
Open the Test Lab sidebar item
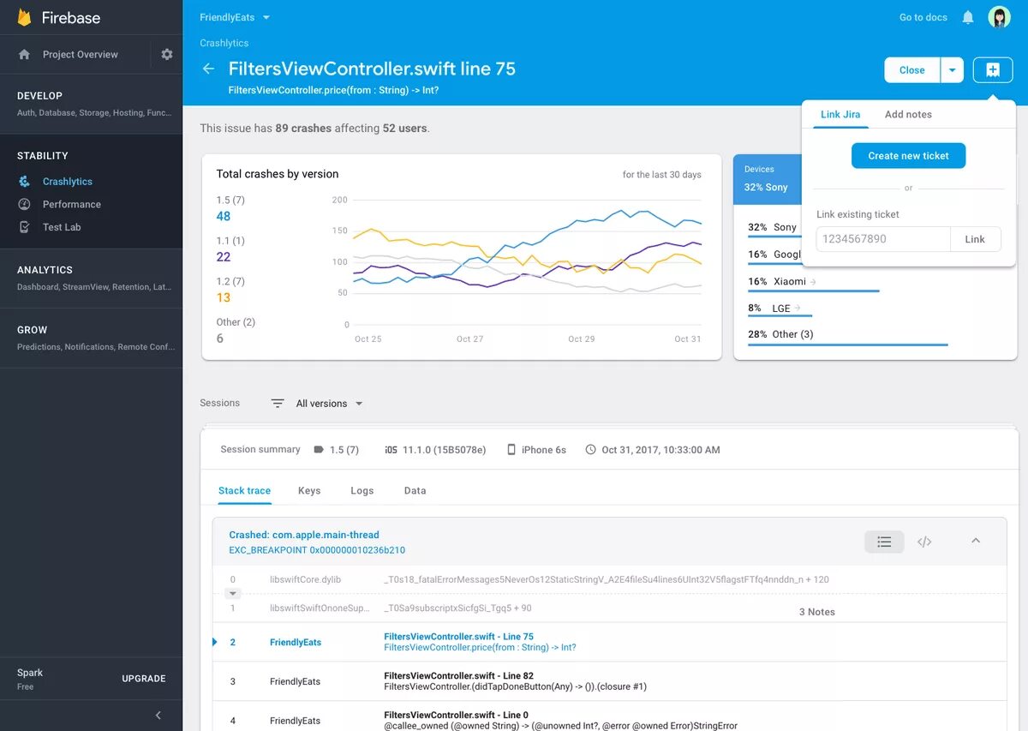pos(91,227)
